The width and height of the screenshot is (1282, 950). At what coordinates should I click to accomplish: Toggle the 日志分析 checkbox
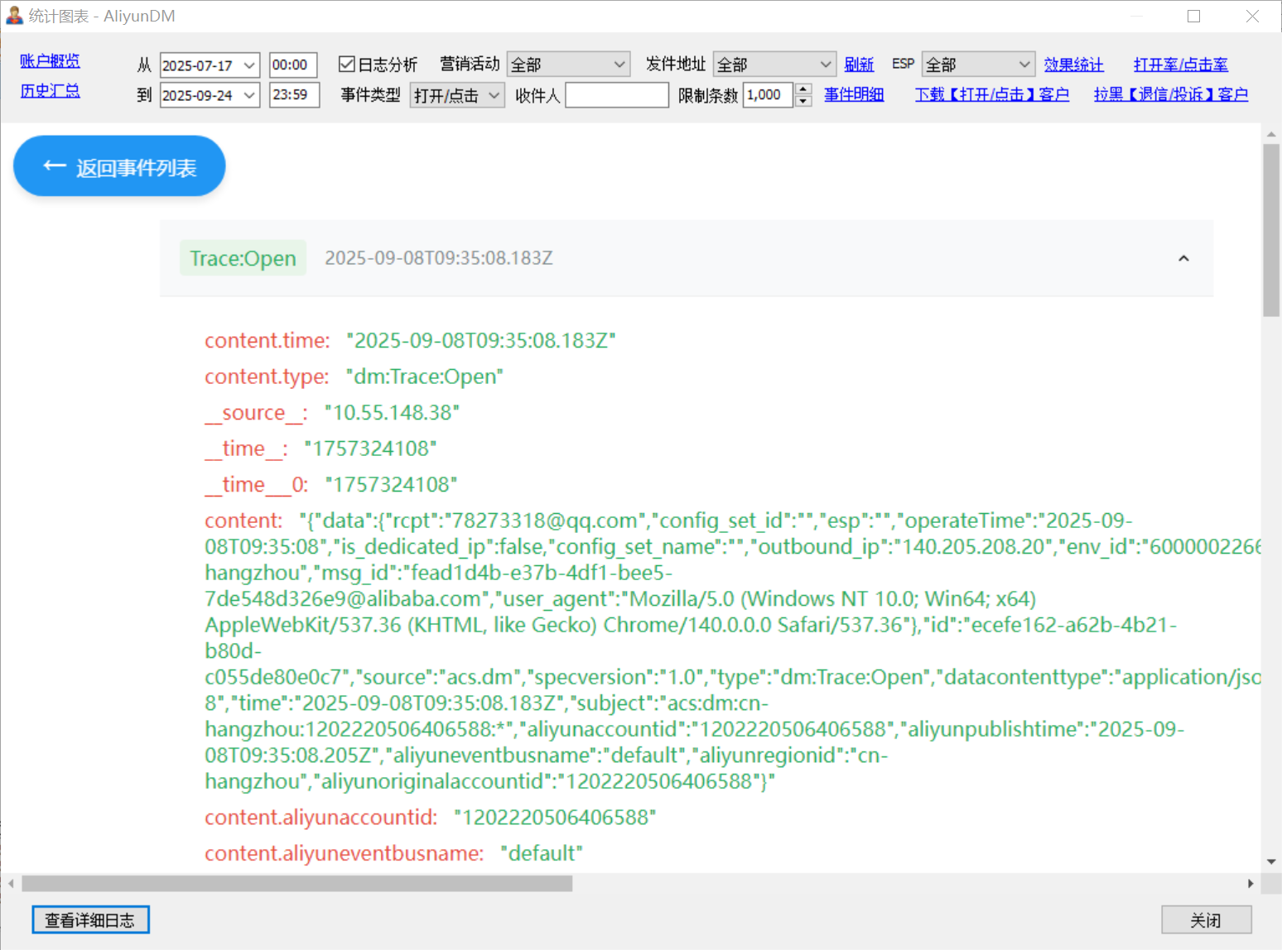347,65
